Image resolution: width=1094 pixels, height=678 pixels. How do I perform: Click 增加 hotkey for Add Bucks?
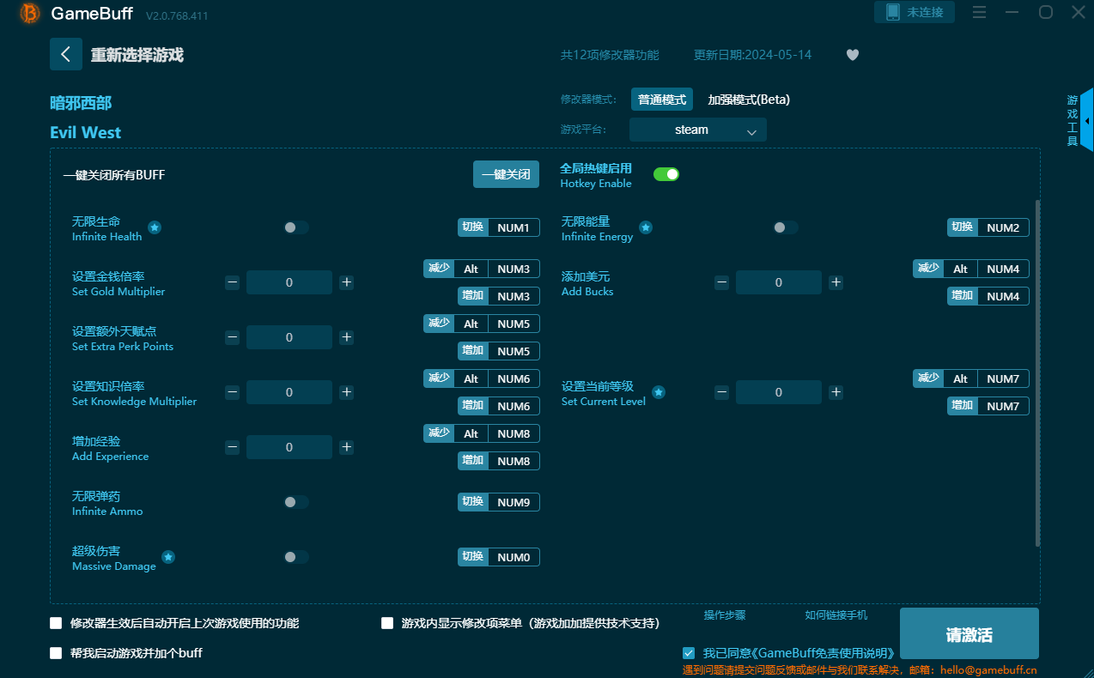963,296
